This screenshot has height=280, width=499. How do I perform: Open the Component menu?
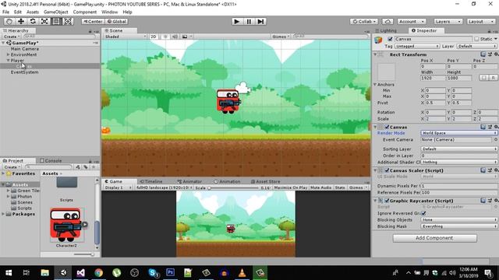pyautogui.click(x=85, y=12)
